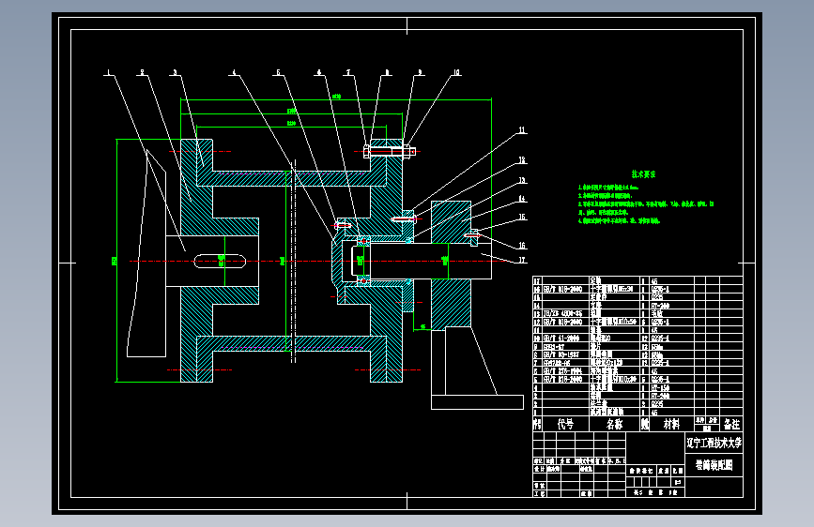This screenshot has width=814, height=527.
Task: Select part callout number 10
Action: click(x=457, y=72)
